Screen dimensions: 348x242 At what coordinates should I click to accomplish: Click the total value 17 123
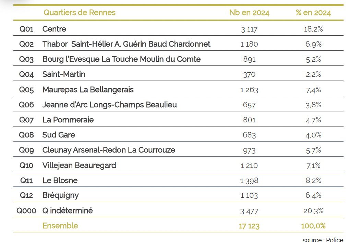pyautogui.click(x=249, y=226)
